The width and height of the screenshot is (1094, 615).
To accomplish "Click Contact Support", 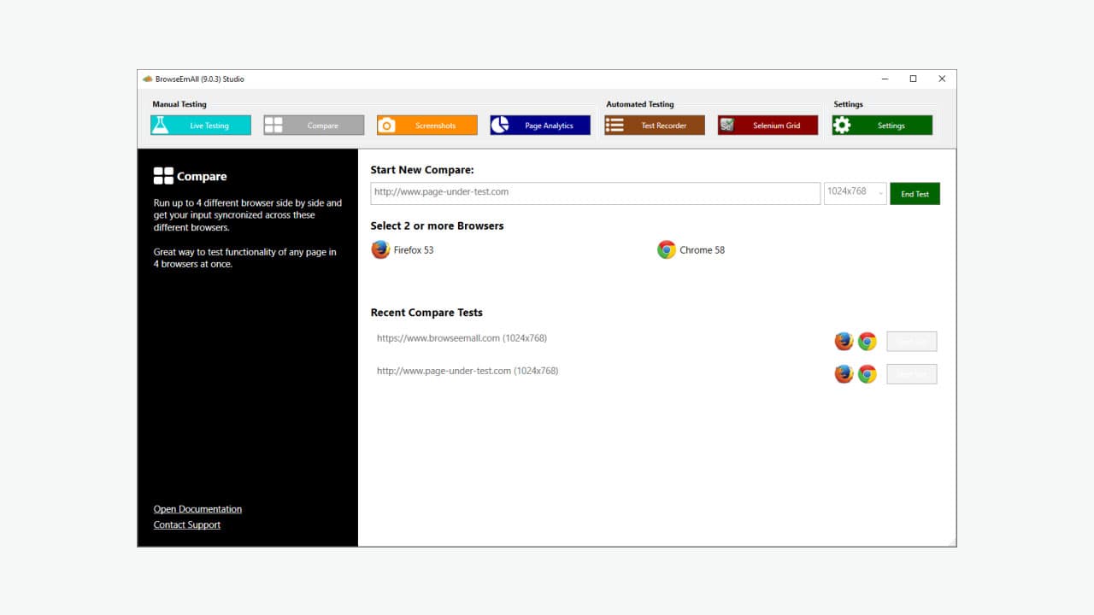I will [x=186, y=524].
